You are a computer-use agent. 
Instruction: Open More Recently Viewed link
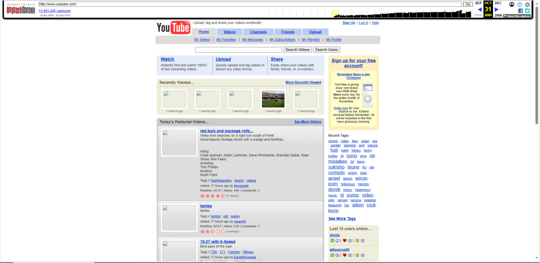tap(303, 82)
